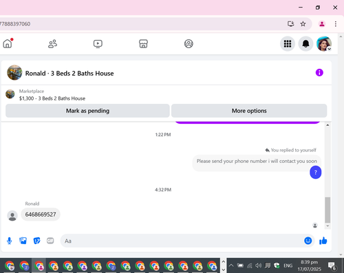This screenshot has width=344, height=273.
Task: Open the Facebook Home tab
Action: pos(8,43)
